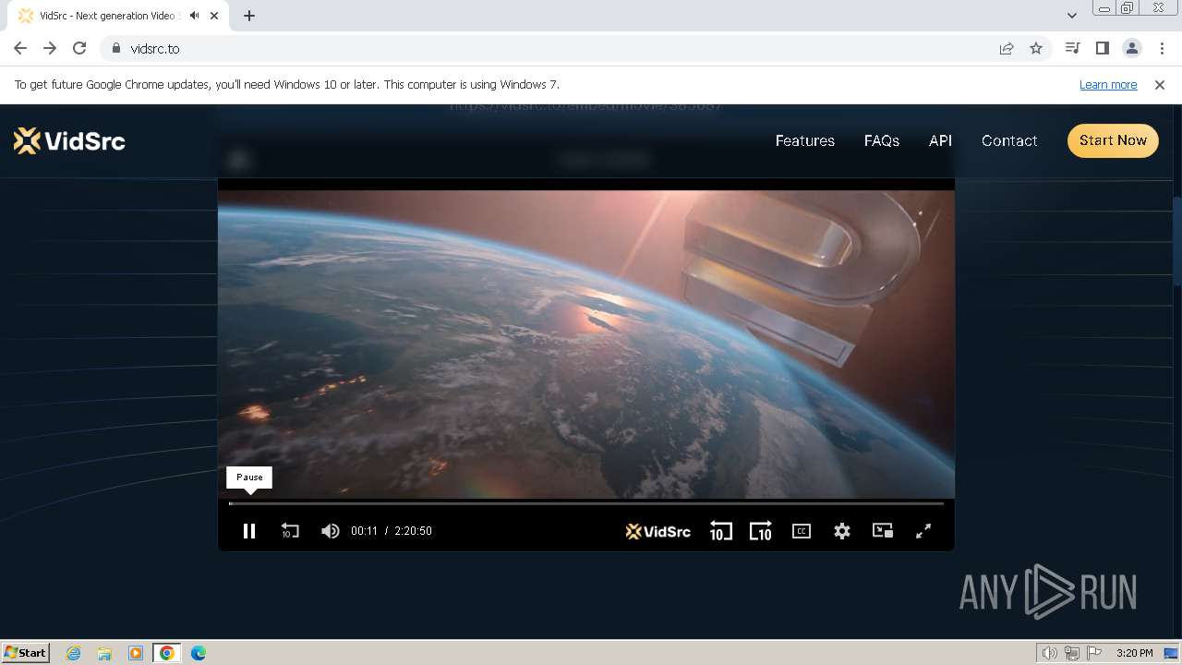The height and width of the screenshot is (665, 1182).
Task: Click the address bar vidsrc.to
Action: coord(554,48)
